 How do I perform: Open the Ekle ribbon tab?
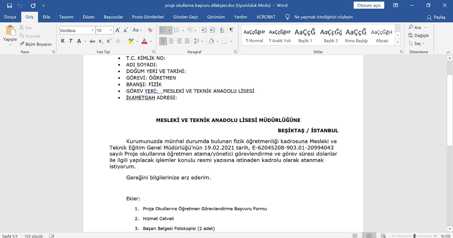(46, 17)
